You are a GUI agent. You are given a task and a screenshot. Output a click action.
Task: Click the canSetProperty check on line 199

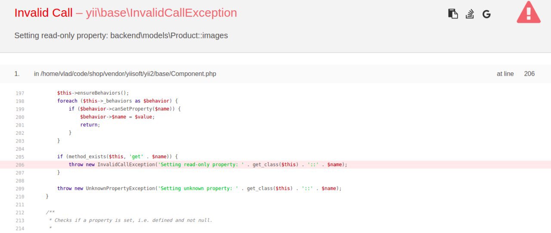pyautogui.click(x=125, y=109)
